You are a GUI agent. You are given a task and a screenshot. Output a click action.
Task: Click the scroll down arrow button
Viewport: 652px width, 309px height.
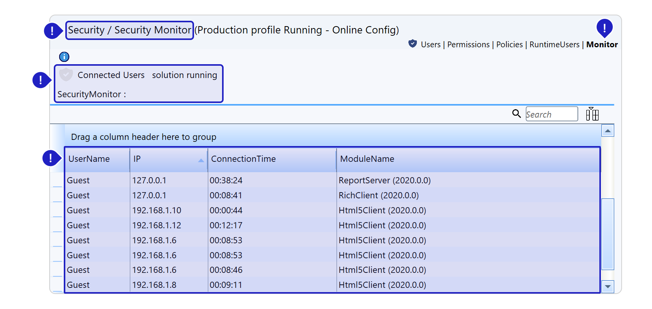click(607, 286)
